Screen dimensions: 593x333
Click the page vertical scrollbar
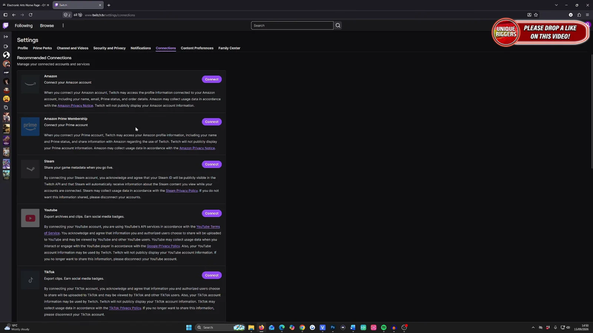(x=592, y=111)
